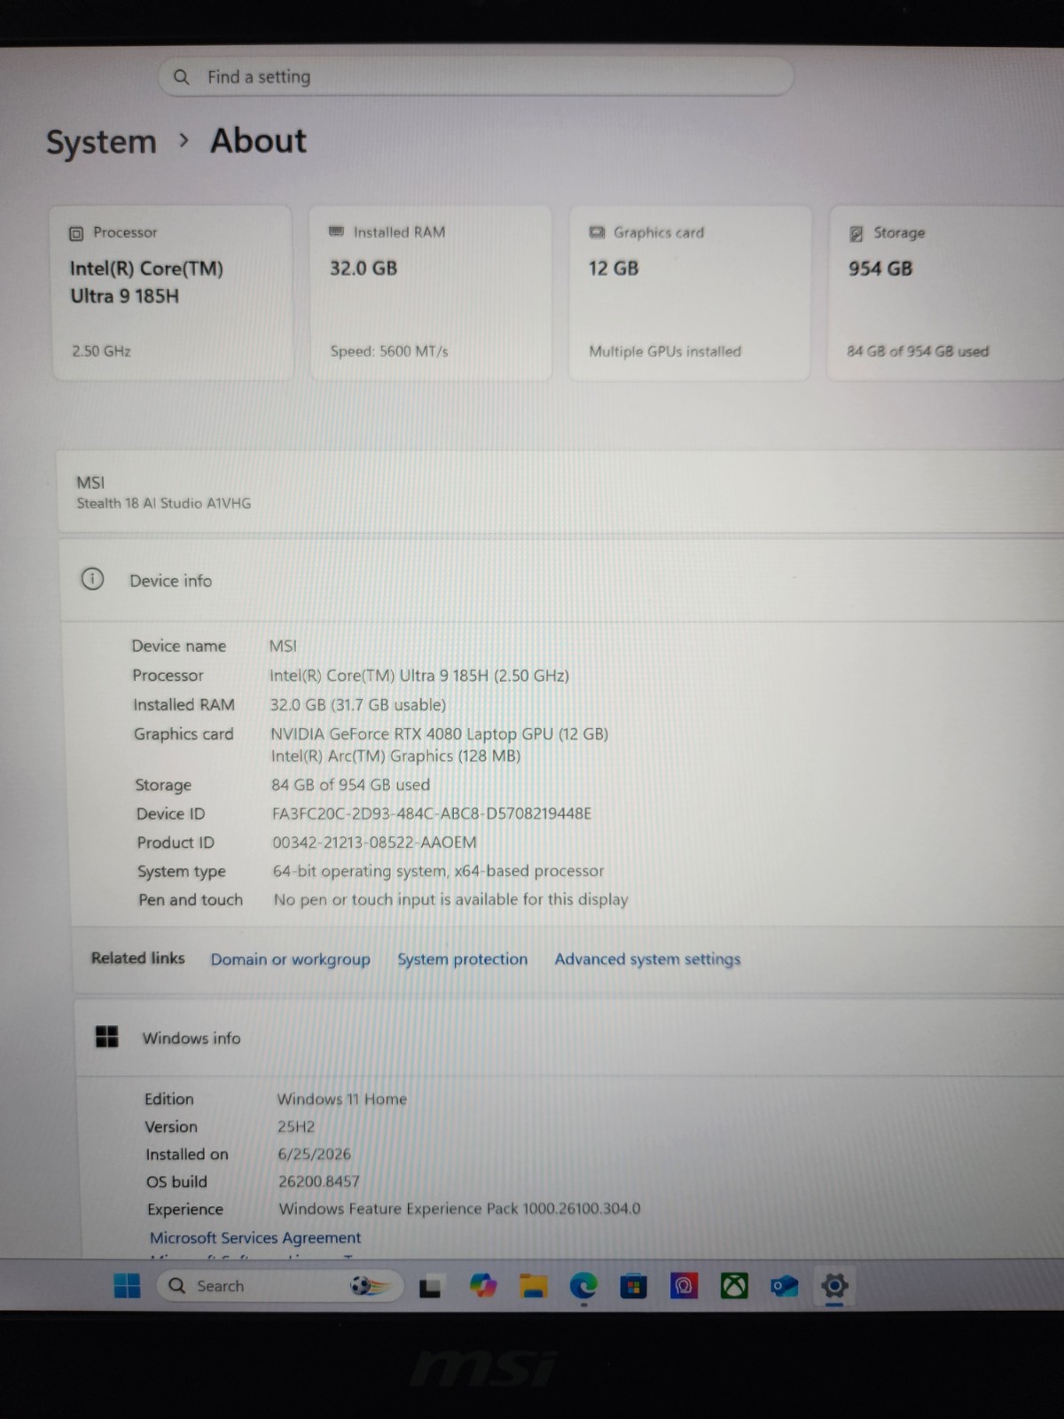This screenshot has width=1064, height=1419.
Task: Select the Windows Feature Experience Pack text
Action: click(x=459, y=1209)
